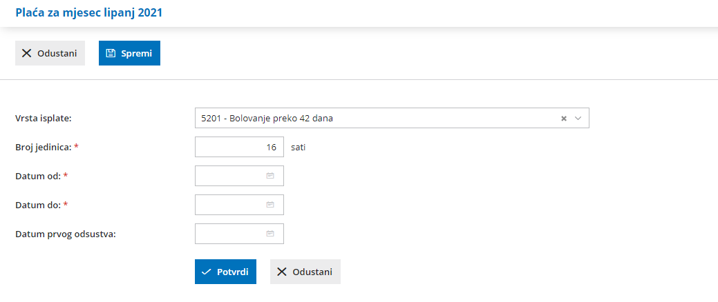Click the 'Datum prvog odsustva:' label
The height and width of the screenshot is (302, 718).
coord(65,234)
